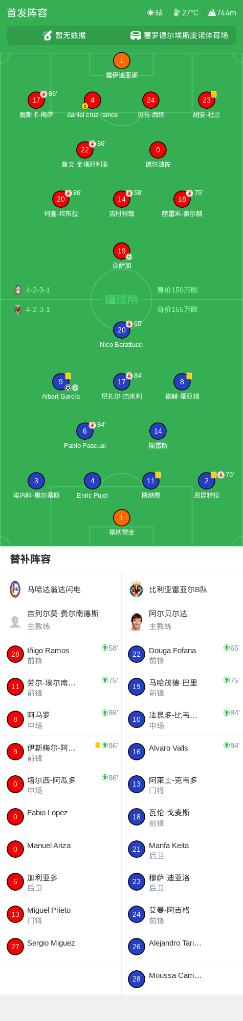
Task: Tap Nico Barattucci number 20 badge
Action: (121, 330)
